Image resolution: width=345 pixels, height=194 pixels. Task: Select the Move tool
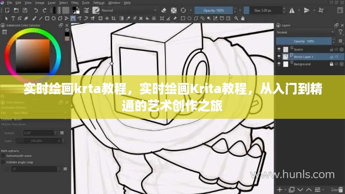tap(107, 18)
